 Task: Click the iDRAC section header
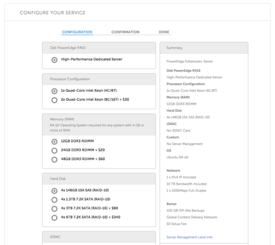99,237
